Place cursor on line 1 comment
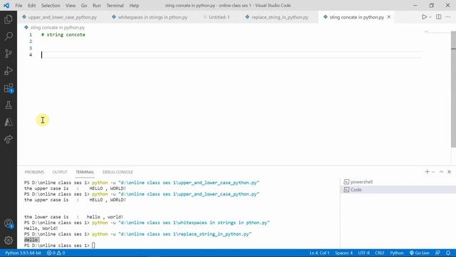 point(63,35)
